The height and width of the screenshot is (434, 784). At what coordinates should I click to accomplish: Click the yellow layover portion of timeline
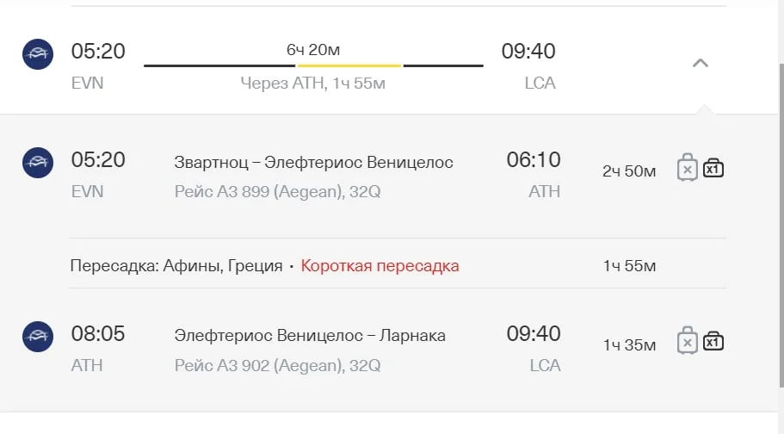[x=349, y=65]
